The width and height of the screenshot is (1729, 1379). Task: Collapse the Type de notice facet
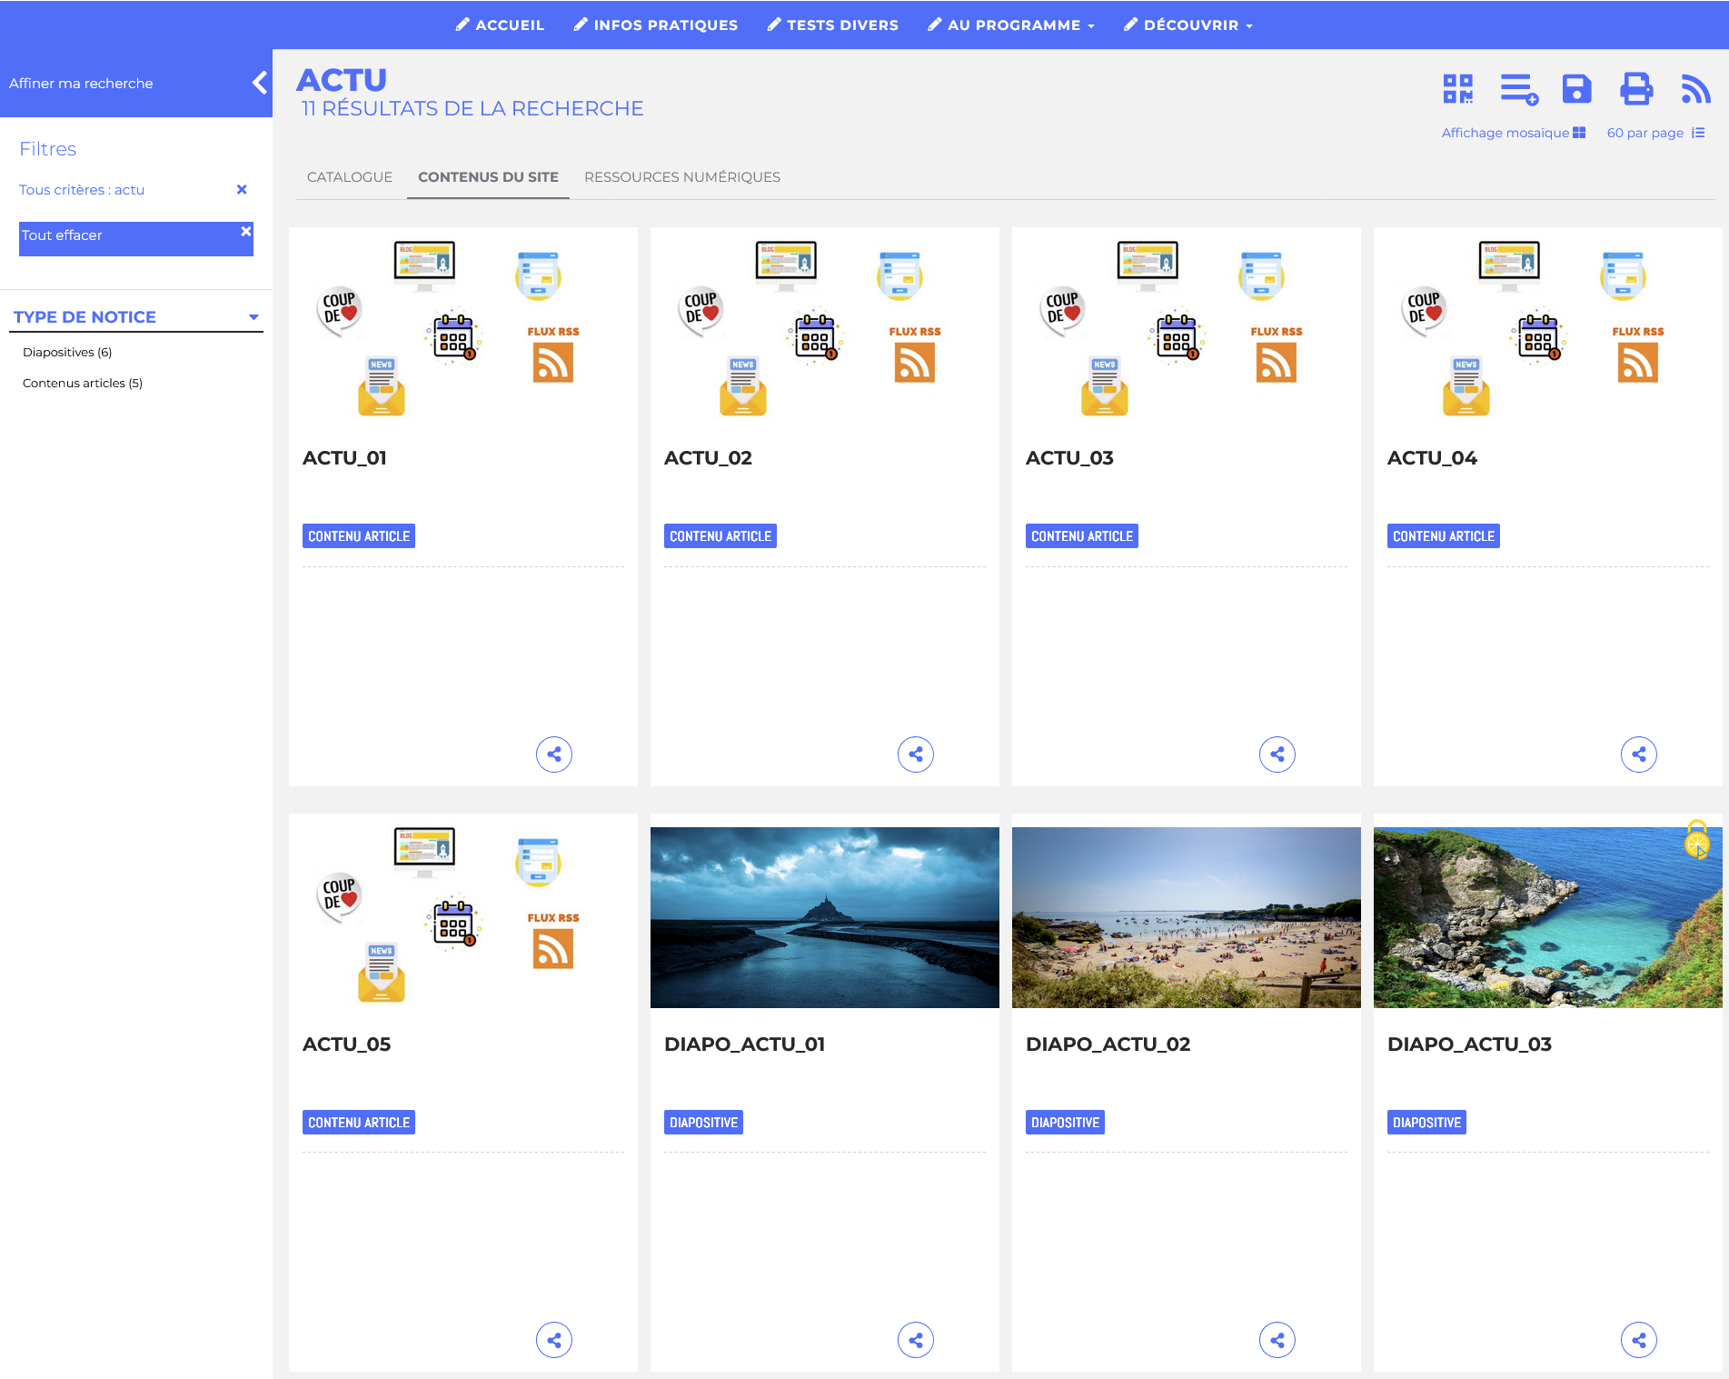coord(253,317)
